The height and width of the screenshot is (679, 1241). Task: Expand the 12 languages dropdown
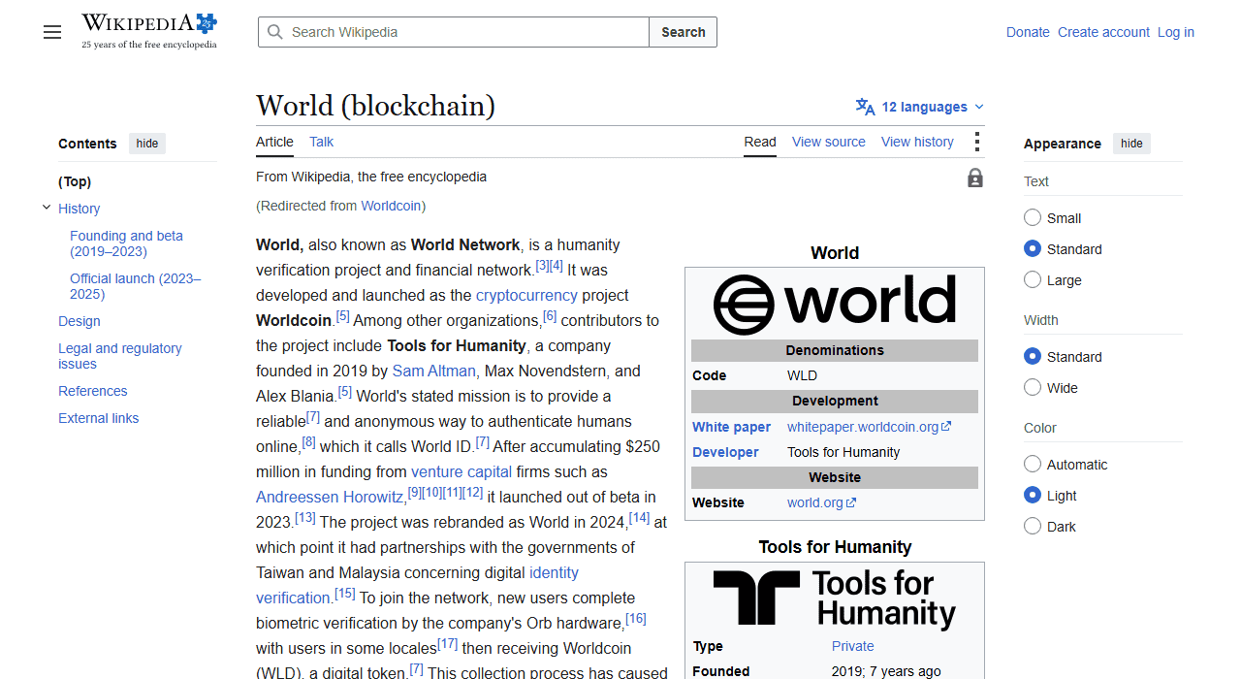920,107
